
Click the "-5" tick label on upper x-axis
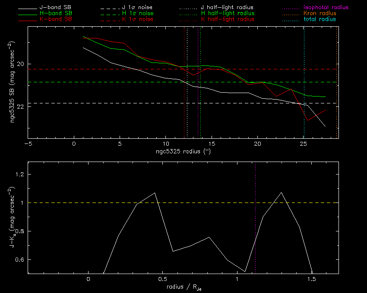tap(28, 144)
